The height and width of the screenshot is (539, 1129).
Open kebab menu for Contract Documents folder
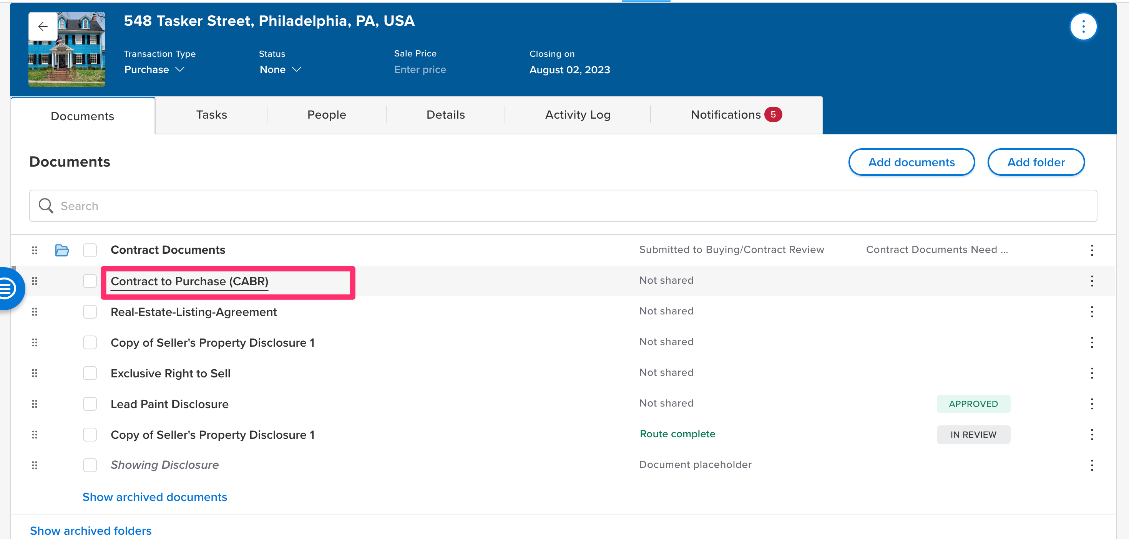(1091, 250)
